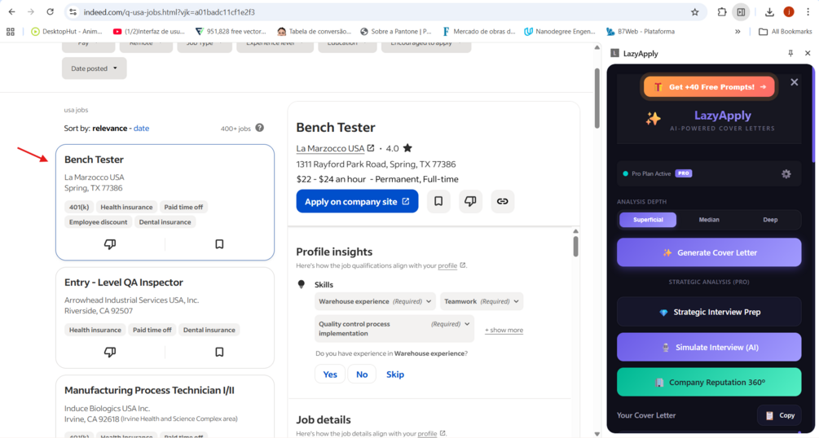Start Simulate Interview (AI)
This screenshot has width=819, height=438.
pos(709,347)
